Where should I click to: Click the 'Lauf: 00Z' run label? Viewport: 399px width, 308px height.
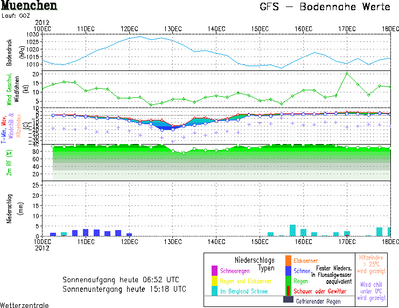point(16,16)
